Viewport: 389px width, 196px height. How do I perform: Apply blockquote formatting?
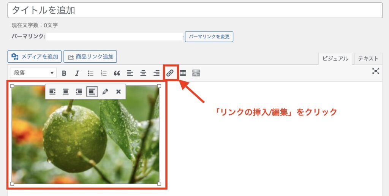[x=117, y=73]
